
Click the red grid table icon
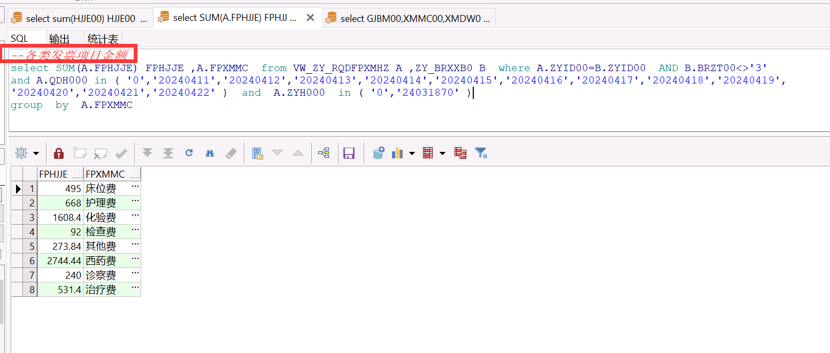(x=428, y=153)
